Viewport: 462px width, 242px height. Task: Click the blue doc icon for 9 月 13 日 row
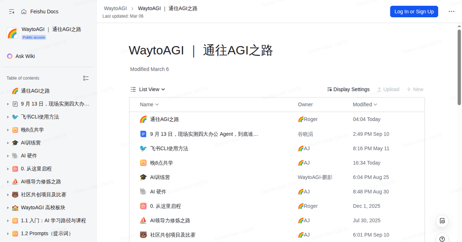143,134
